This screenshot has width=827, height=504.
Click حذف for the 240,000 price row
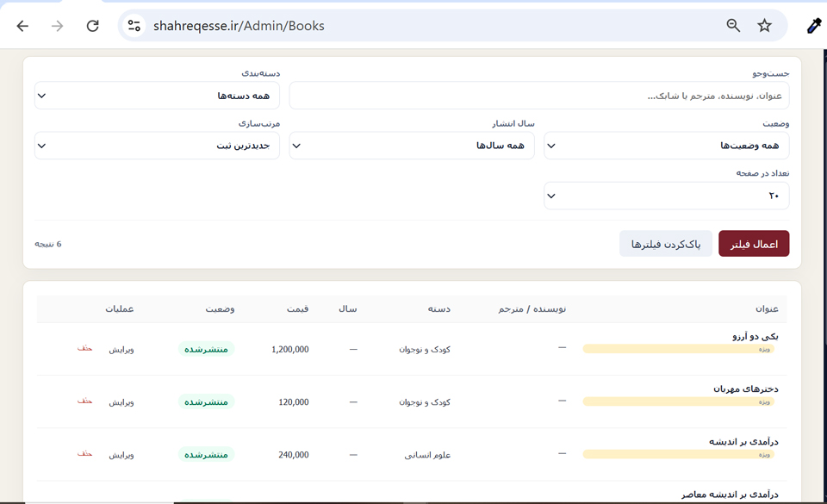point(85,454)
